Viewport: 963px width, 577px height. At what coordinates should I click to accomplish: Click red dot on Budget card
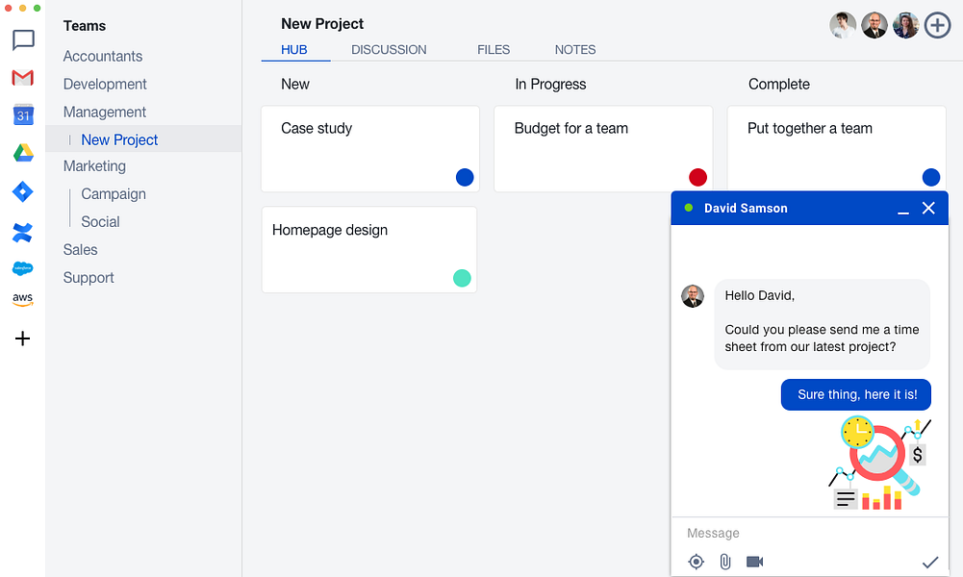point(697,177)
